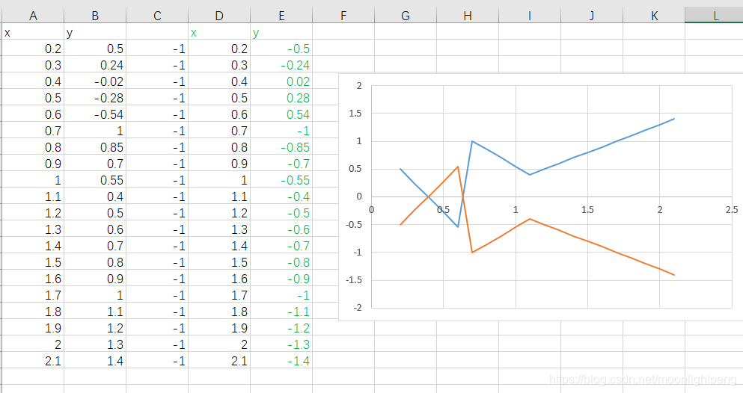Viewport: 743px width, 393px height.
Task: Select column I header
Action: point(530,16)
